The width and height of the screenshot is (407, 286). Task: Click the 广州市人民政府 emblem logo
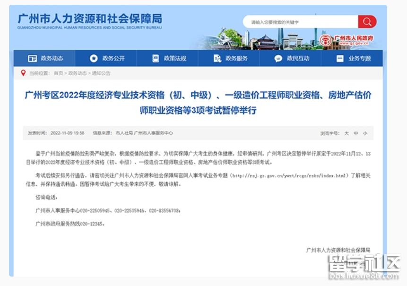pos(325,40)
